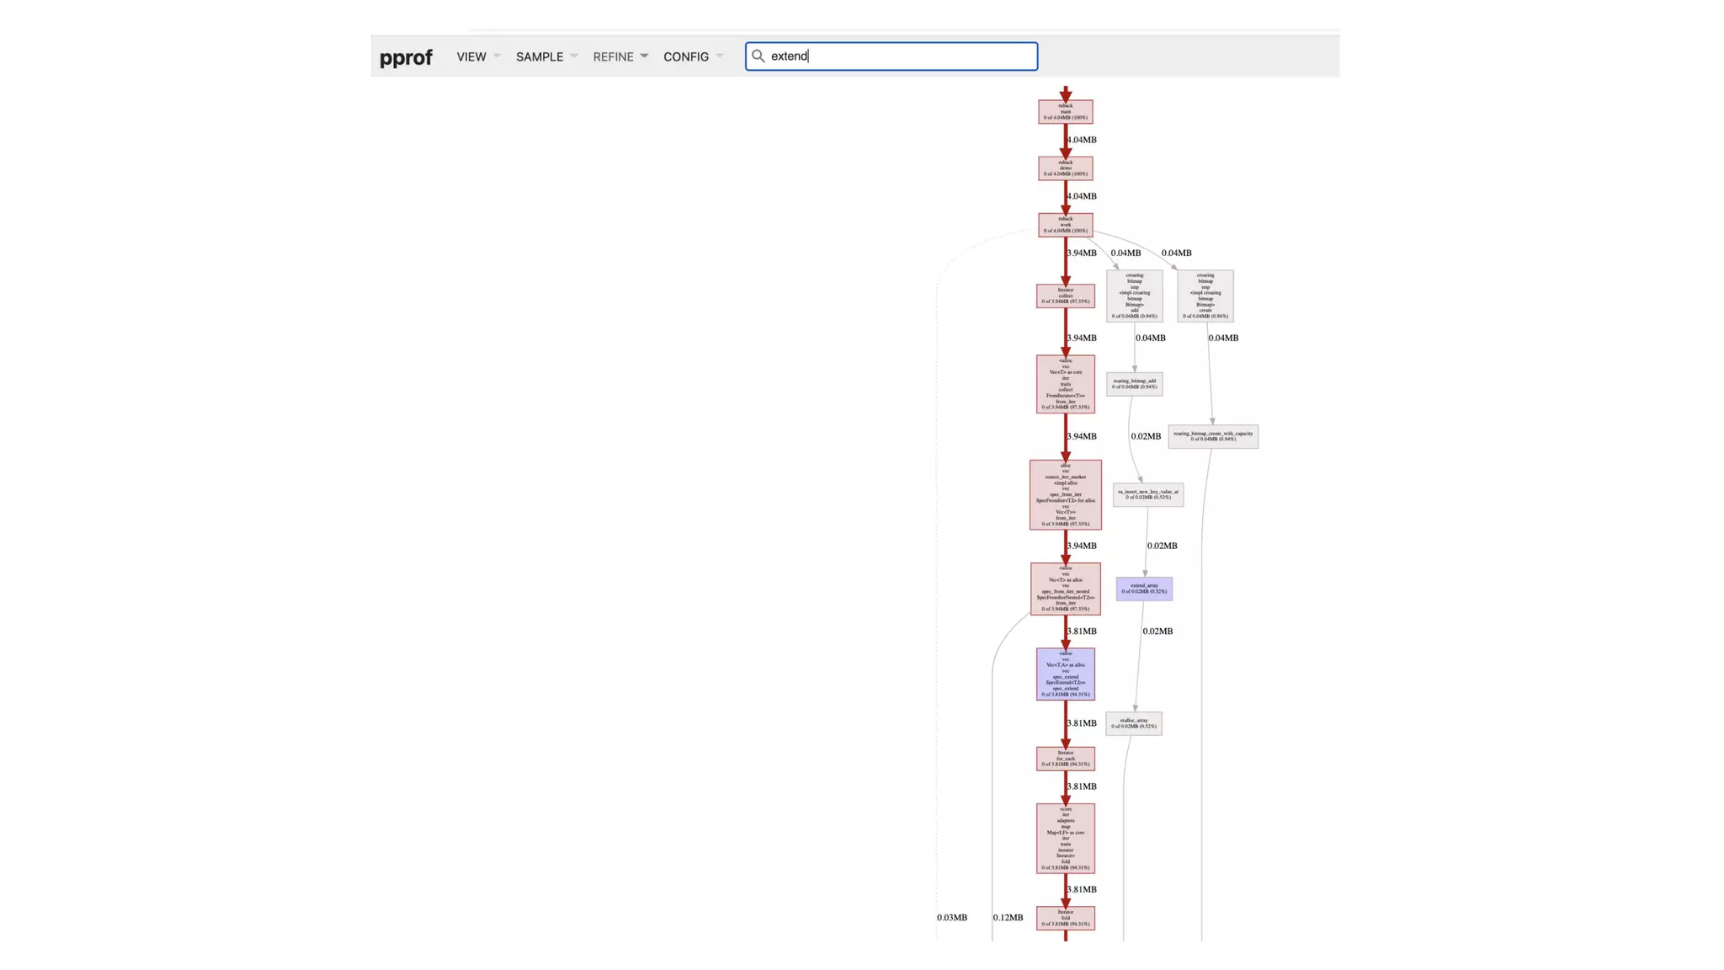Select the croaring Bitmap create node
This screenshot has height=970, width=1724.
1205,296
